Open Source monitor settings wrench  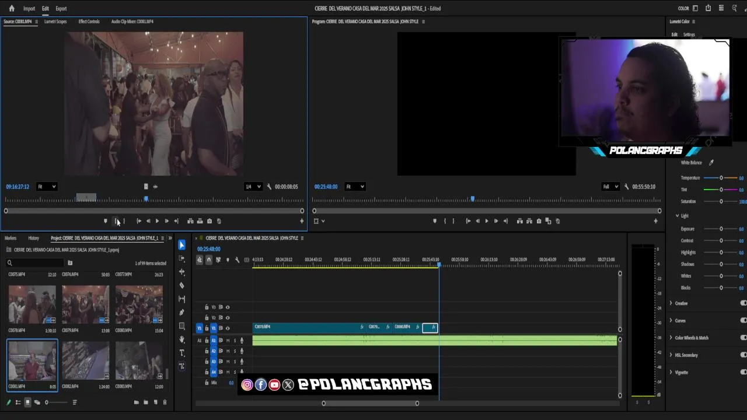269,187
